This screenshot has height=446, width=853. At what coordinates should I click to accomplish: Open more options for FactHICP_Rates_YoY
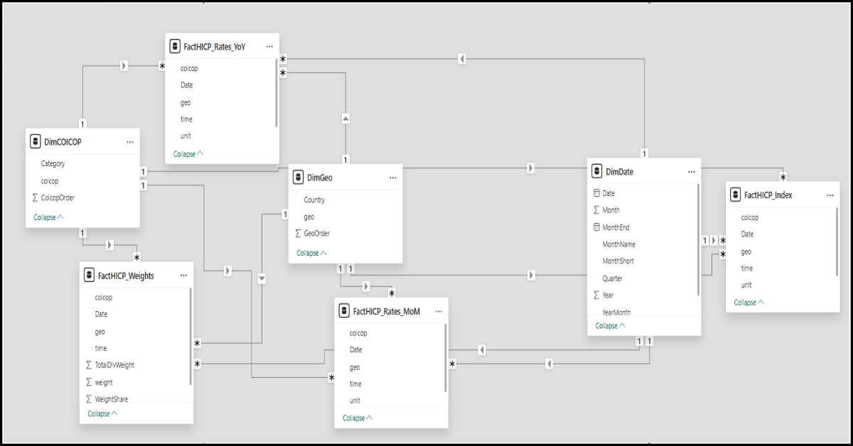tap(269, 46)
